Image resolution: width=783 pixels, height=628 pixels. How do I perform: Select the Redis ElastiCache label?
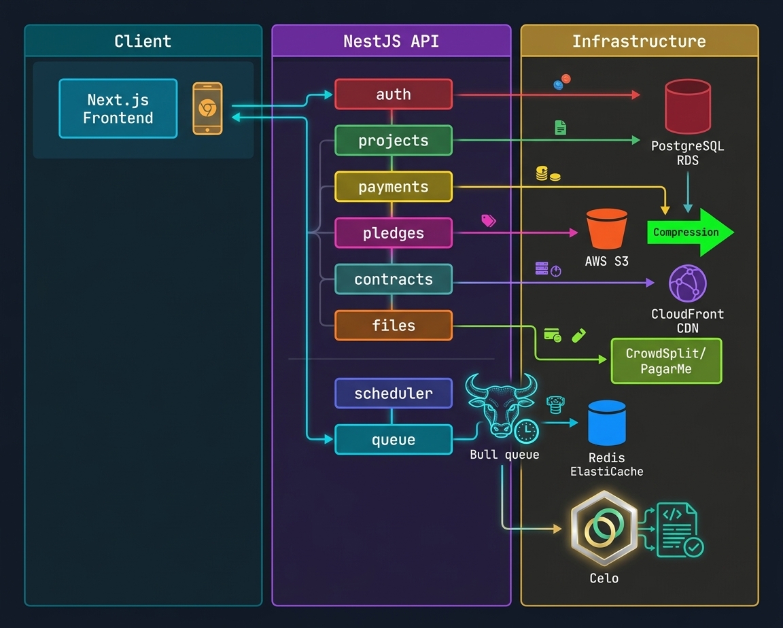coord(607,464)
